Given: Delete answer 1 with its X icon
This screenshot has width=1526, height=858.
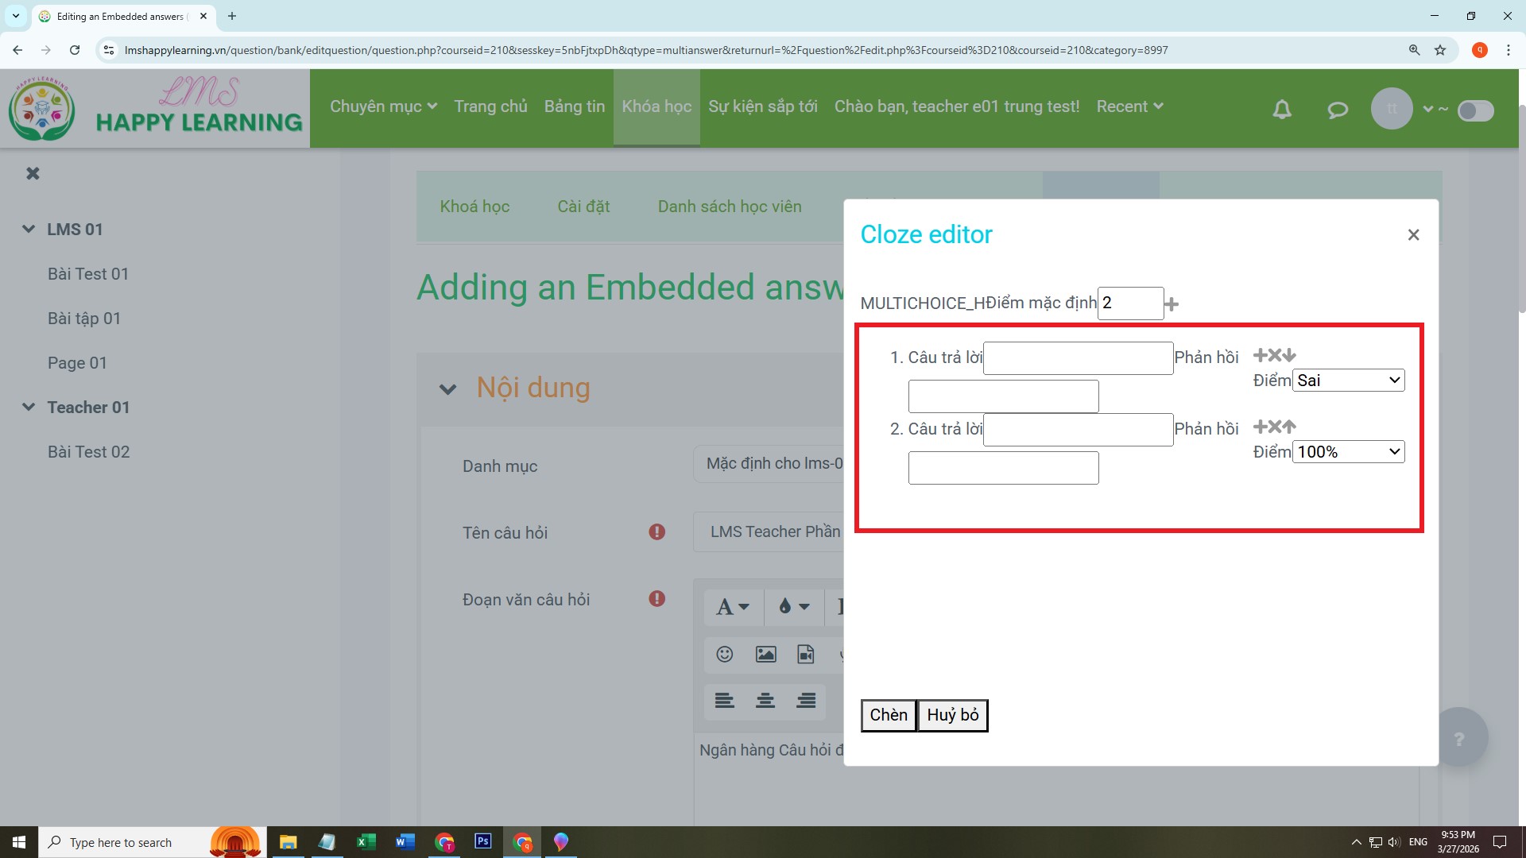Looking at the screenshot, I should click(x=1274, y=355).
